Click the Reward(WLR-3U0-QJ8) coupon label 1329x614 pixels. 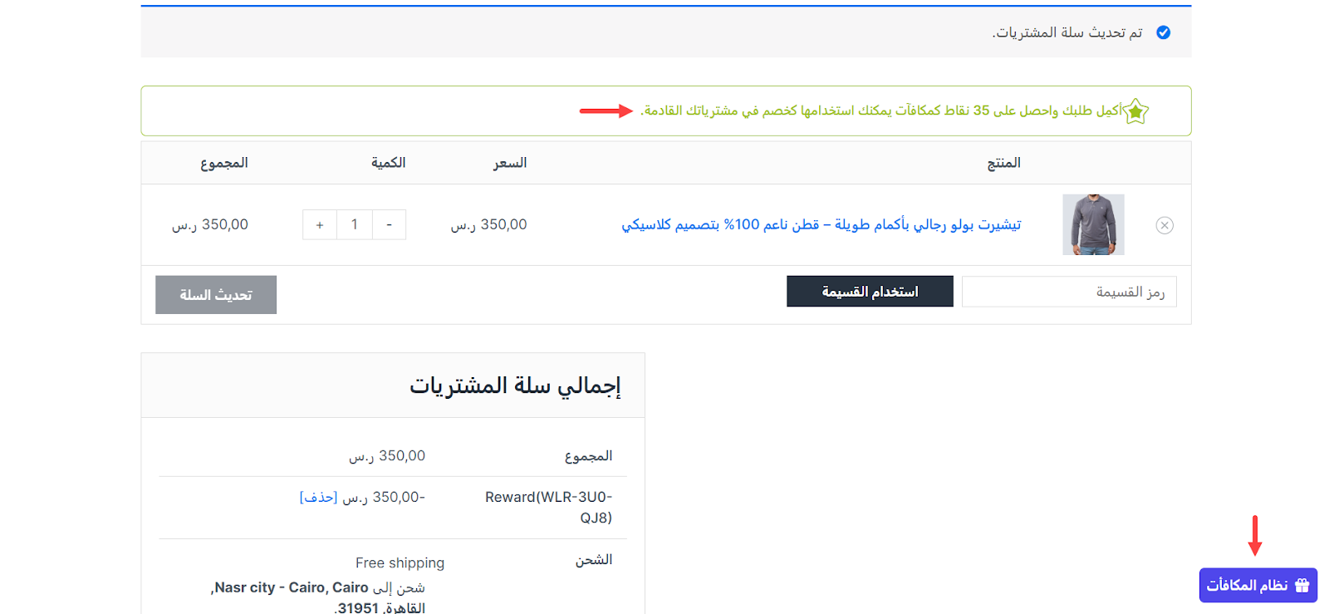coord(549,507)
